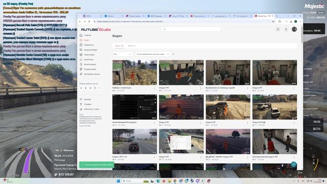Click the Настройка канала tools icon

click(81, 74)
